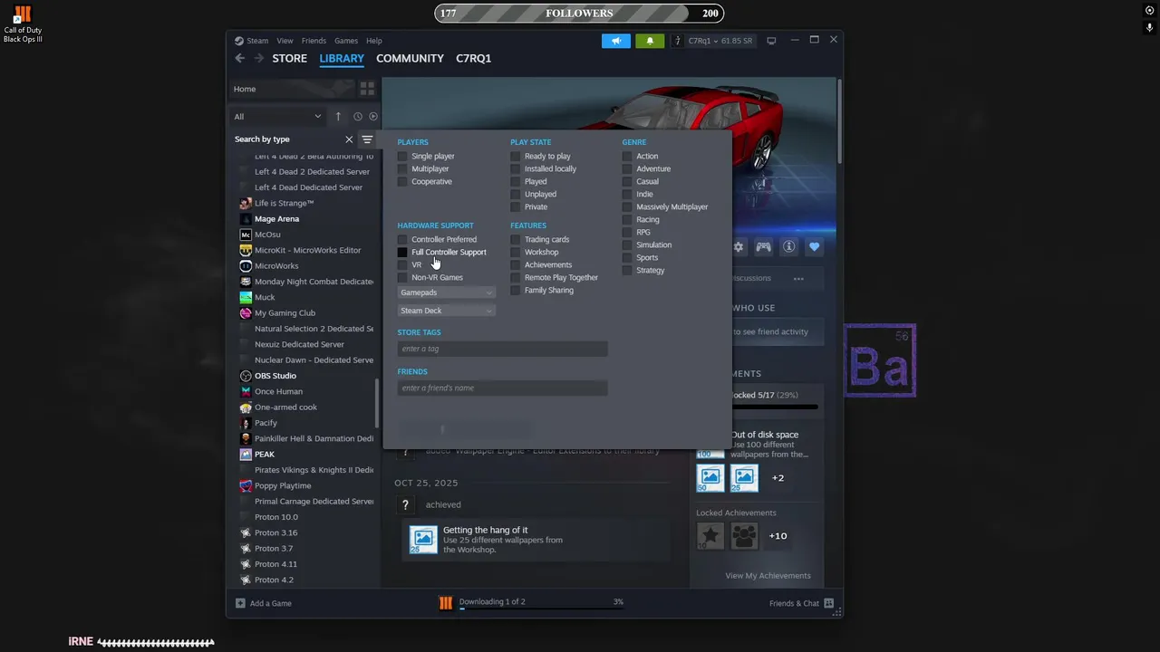Click the controller layout icon
This screenshot has width=1160, height=652.
pyautogui.click(x=764, y=246)
